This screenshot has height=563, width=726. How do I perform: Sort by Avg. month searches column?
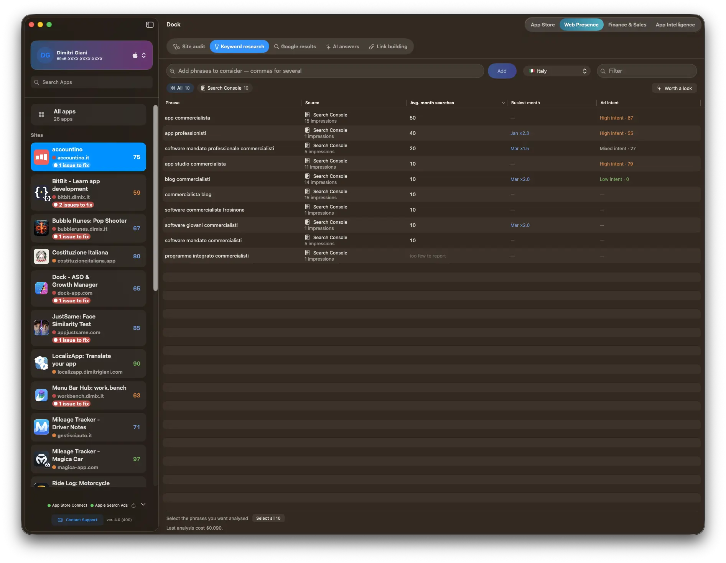pyautogui.click(x=456, y=103)
